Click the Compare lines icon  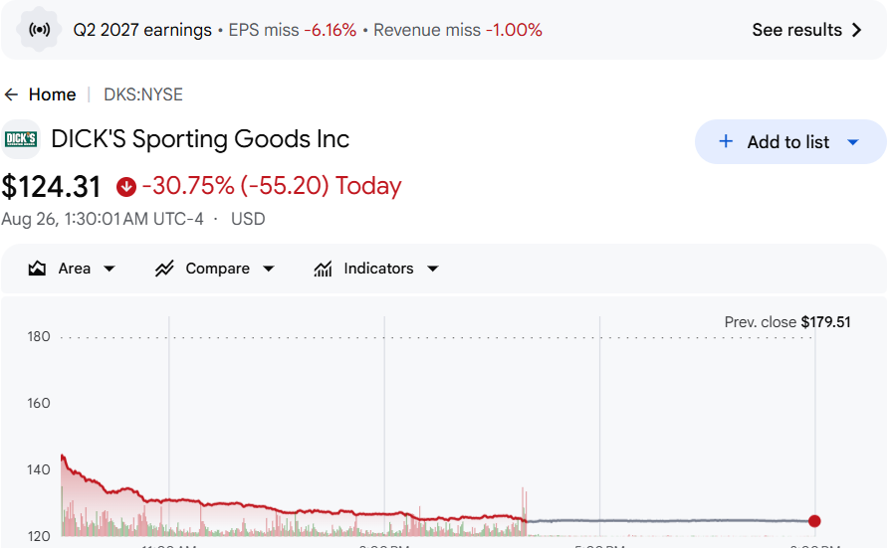(164, 269)
